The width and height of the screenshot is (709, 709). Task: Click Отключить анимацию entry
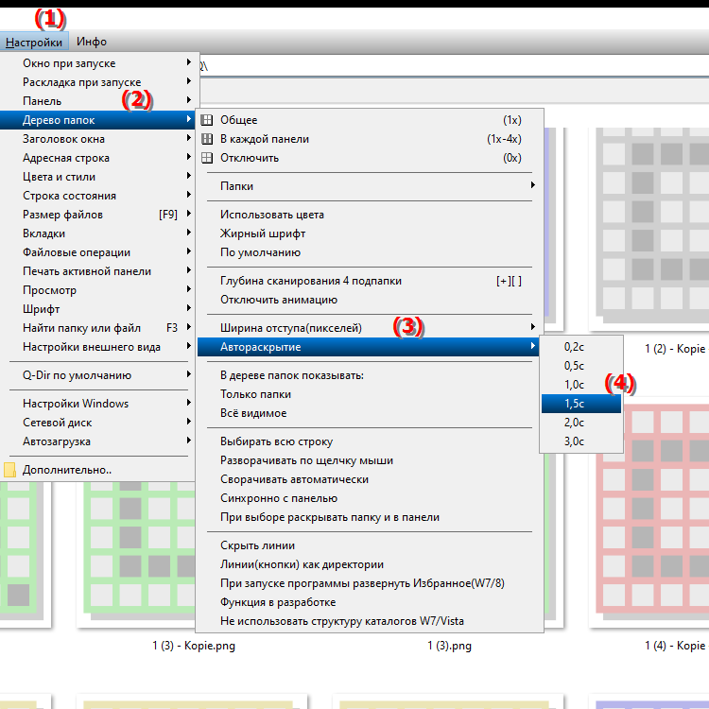(x=278, y=300)
